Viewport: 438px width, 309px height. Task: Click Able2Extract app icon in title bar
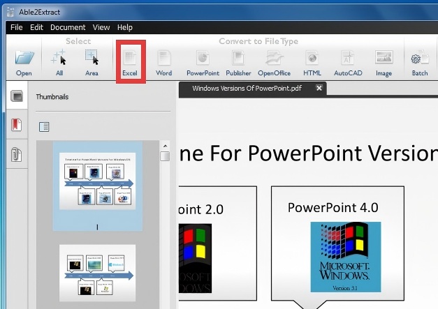pyautogui.click(x=10, y=12)
